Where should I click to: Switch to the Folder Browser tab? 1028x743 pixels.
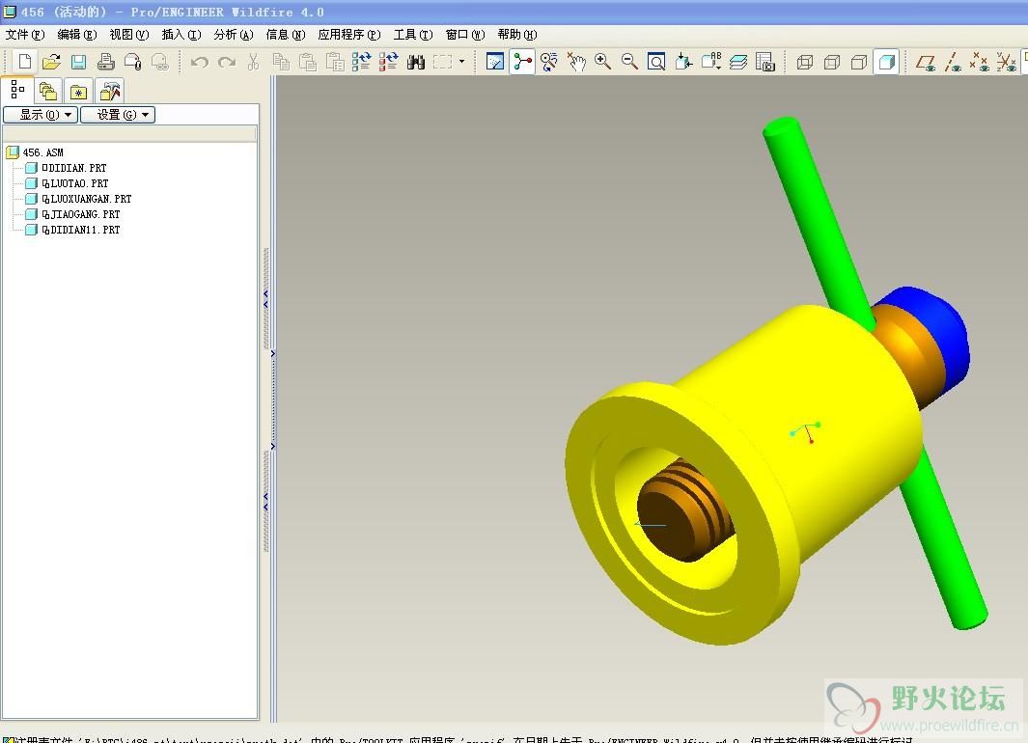48,91
